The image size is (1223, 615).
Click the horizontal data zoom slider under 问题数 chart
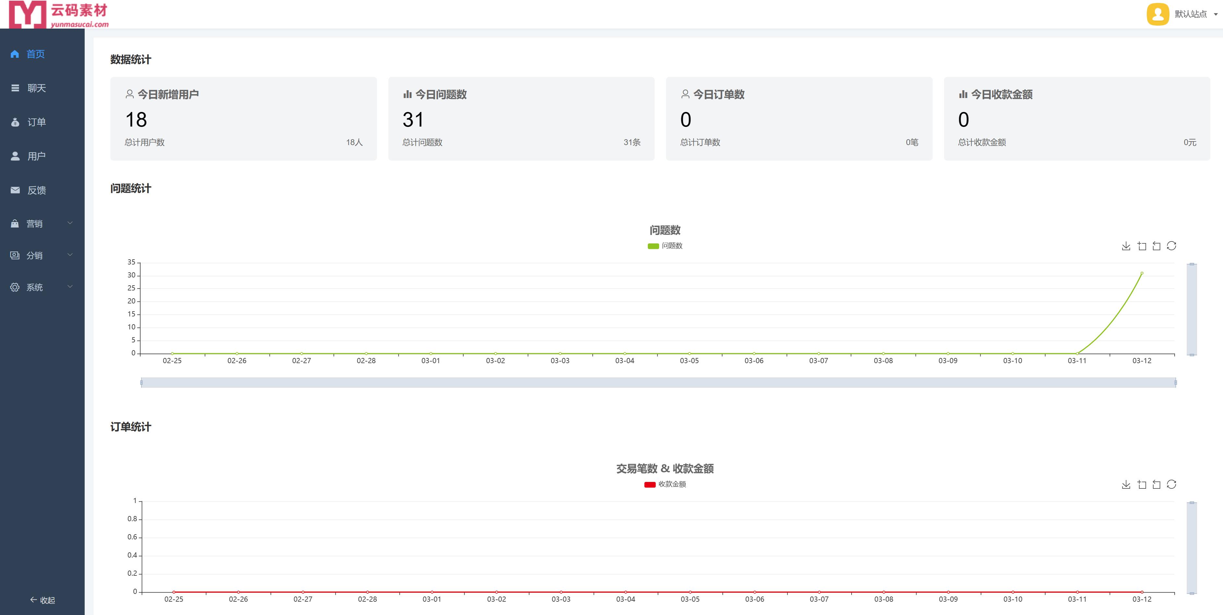658,383
